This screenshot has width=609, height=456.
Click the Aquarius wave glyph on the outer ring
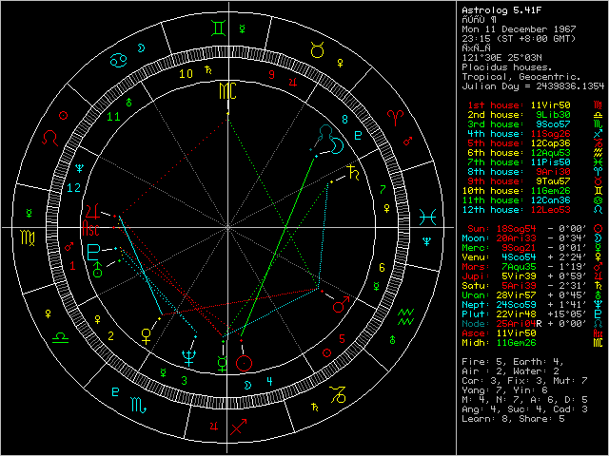click(x=406, y=316)
